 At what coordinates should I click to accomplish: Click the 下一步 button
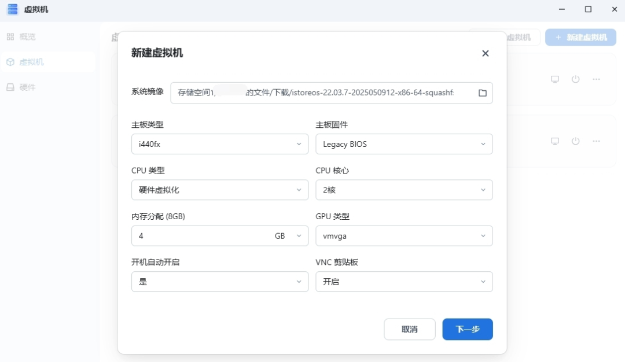pyautogui.click(x=467, y=329)
